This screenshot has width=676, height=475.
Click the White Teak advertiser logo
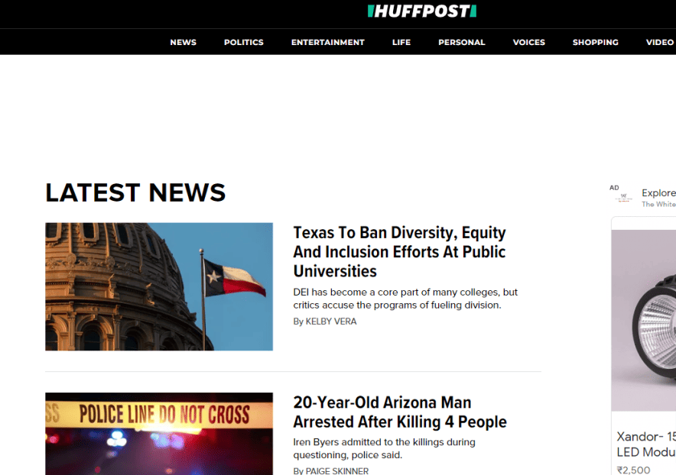pos(622,196)
